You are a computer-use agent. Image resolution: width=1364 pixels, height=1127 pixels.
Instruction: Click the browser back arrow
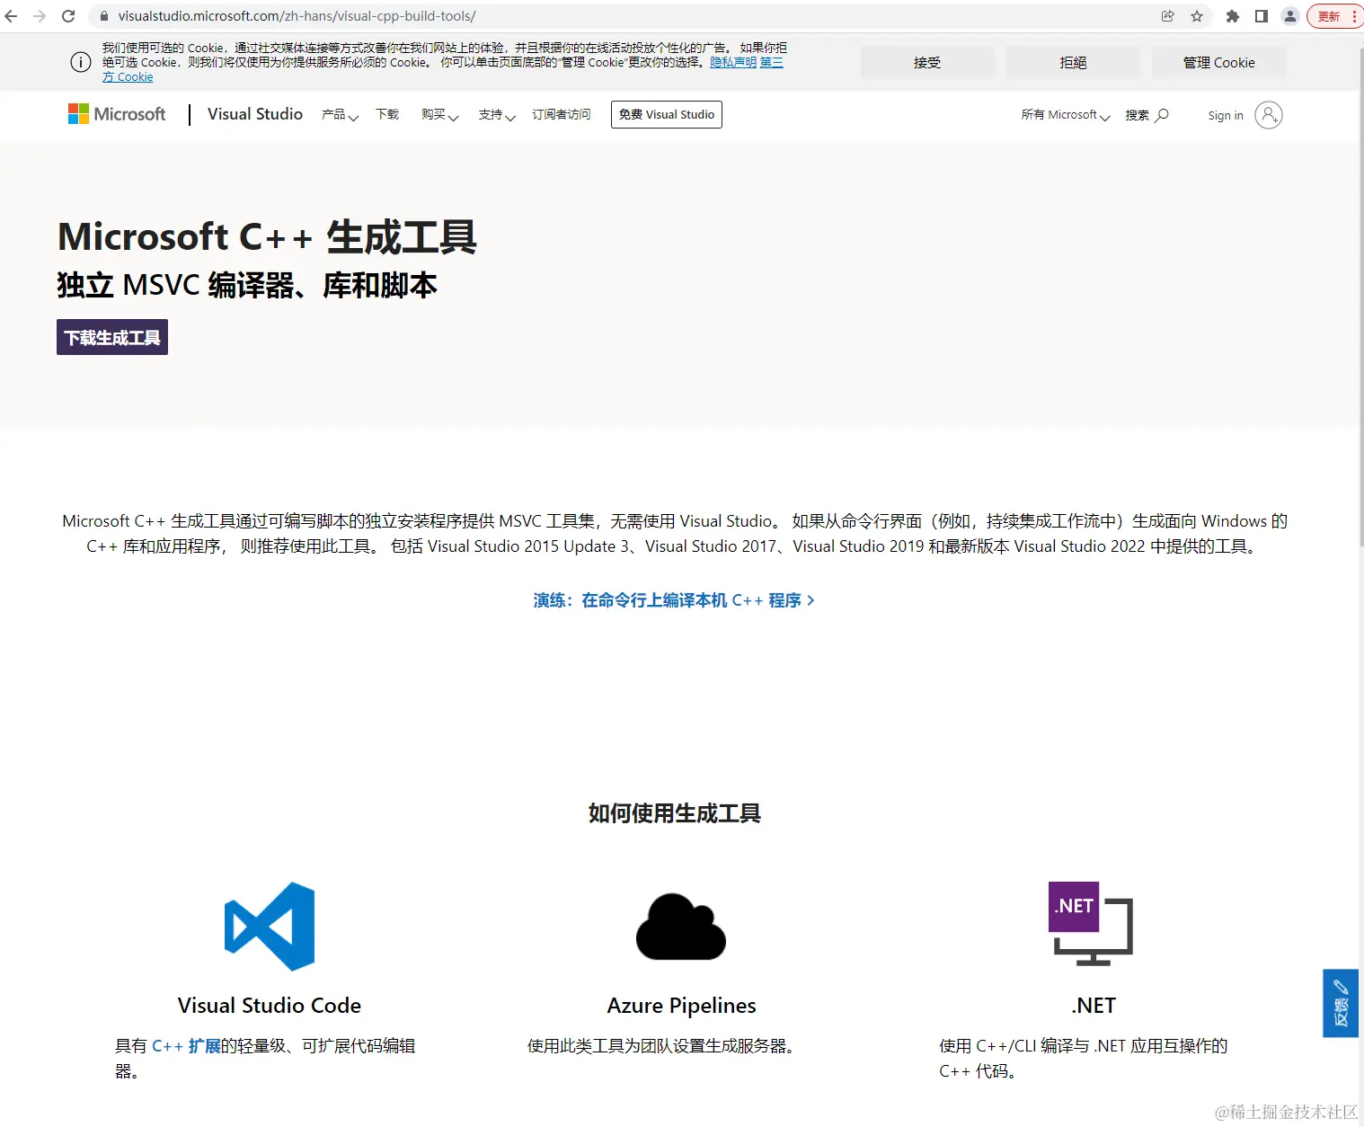[x=11, y=16]
